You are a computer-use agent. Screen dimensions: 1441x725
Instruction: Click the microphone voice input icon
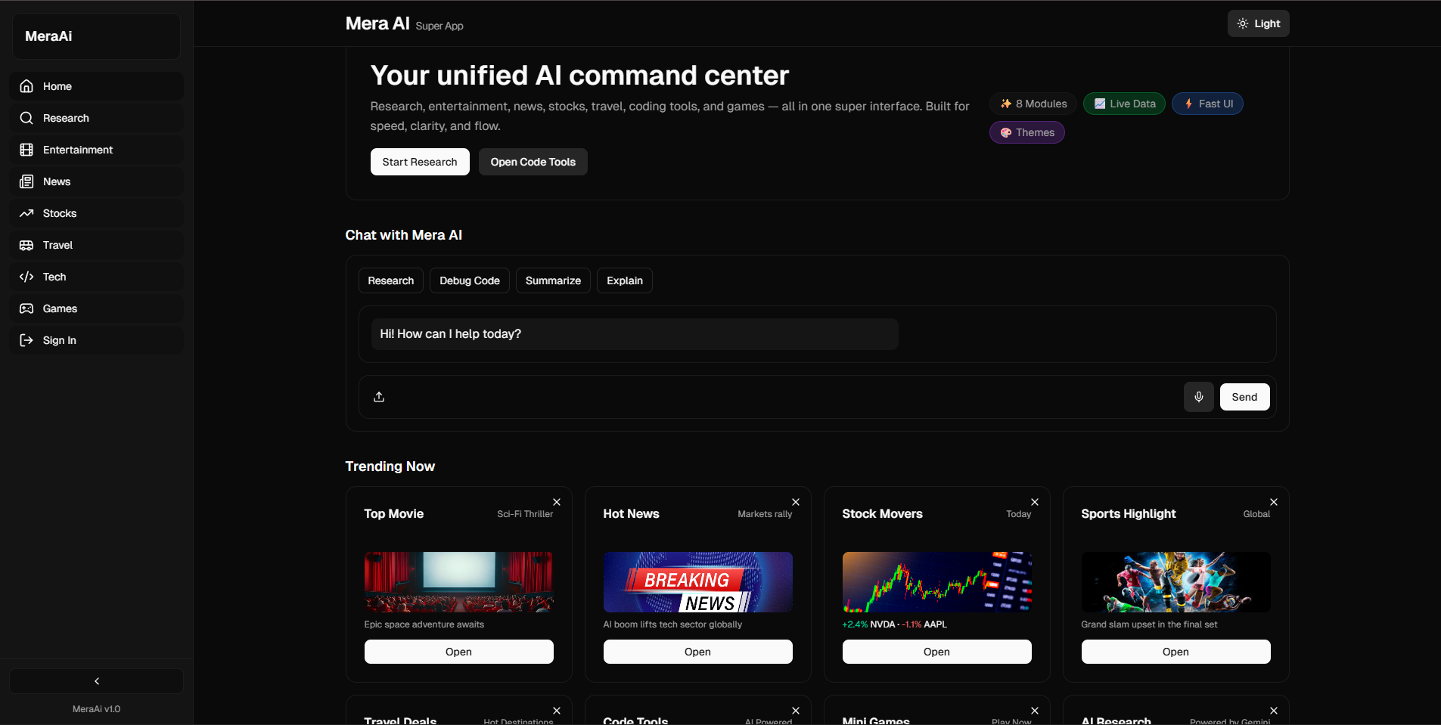[1198, 397]
